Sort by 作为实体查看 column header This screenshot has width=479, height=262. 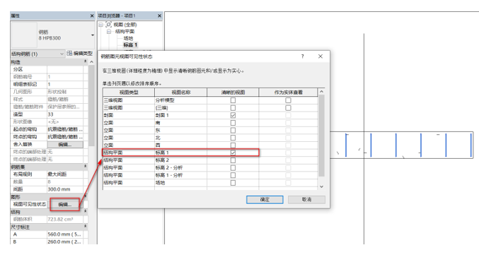288,92
